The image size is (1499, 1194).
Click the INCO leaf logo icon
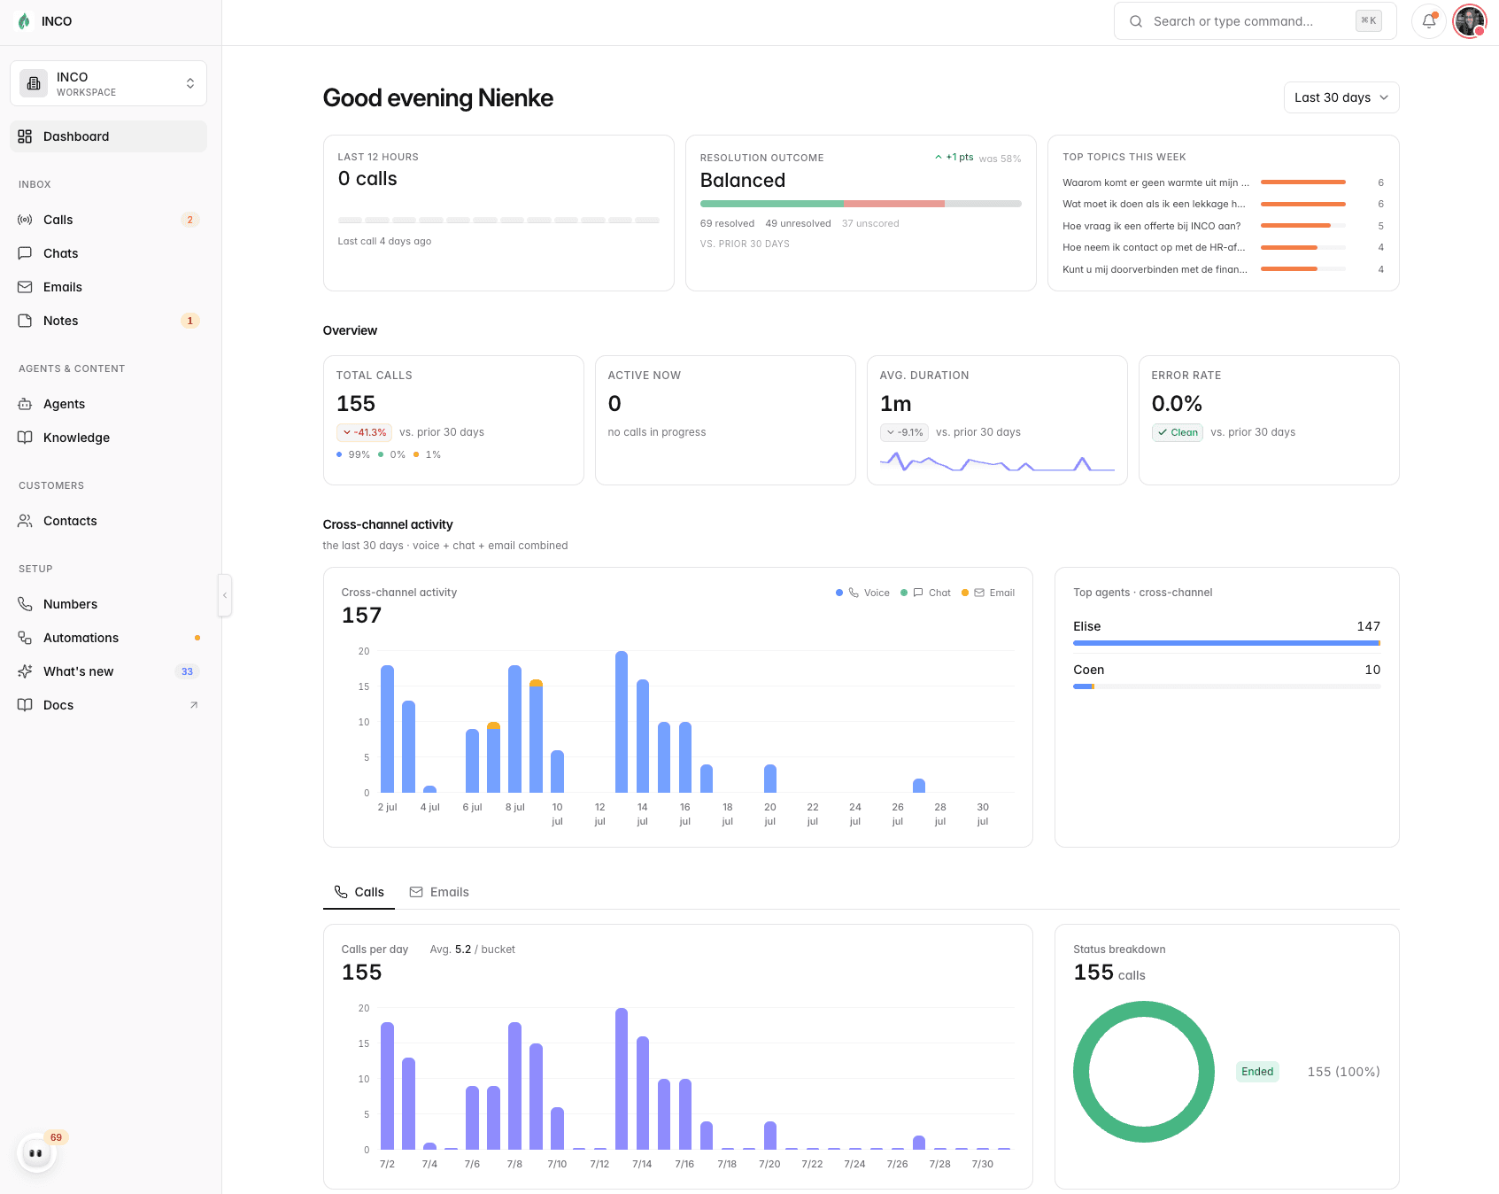24,21
